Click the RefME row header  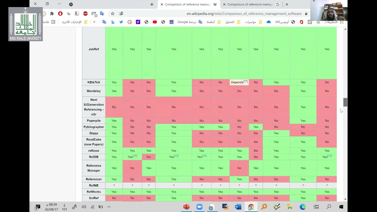(94, 185)
